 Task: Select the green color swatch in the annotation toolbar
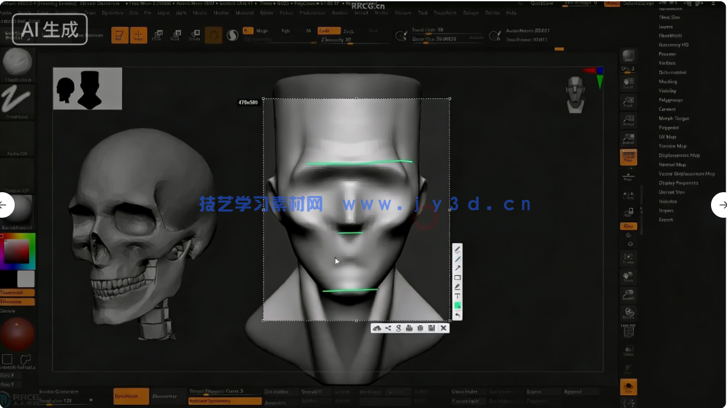coord(458,305)
